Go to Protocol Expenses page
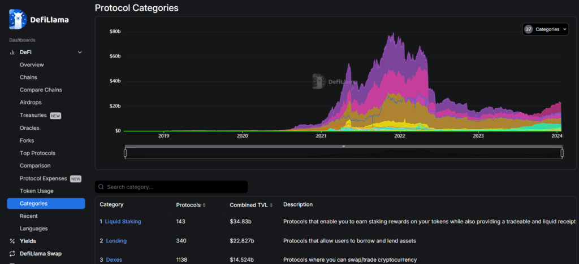This screenshot has width=579, height=264. point(44,178)
